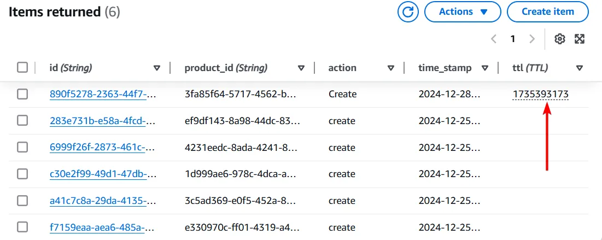This screenshot has width=602, height=240.
Task: Open the Actions dropdown menu
Action: pyautogui.click(x=462, y=11)
